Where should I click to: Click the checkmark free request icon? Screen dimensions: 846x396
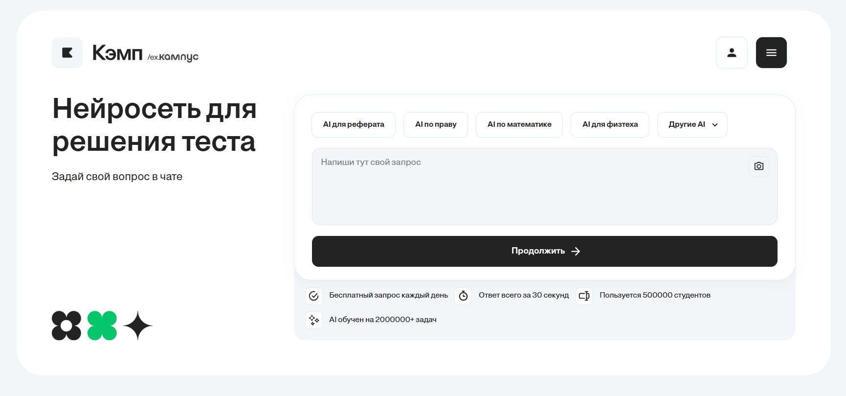314,296
